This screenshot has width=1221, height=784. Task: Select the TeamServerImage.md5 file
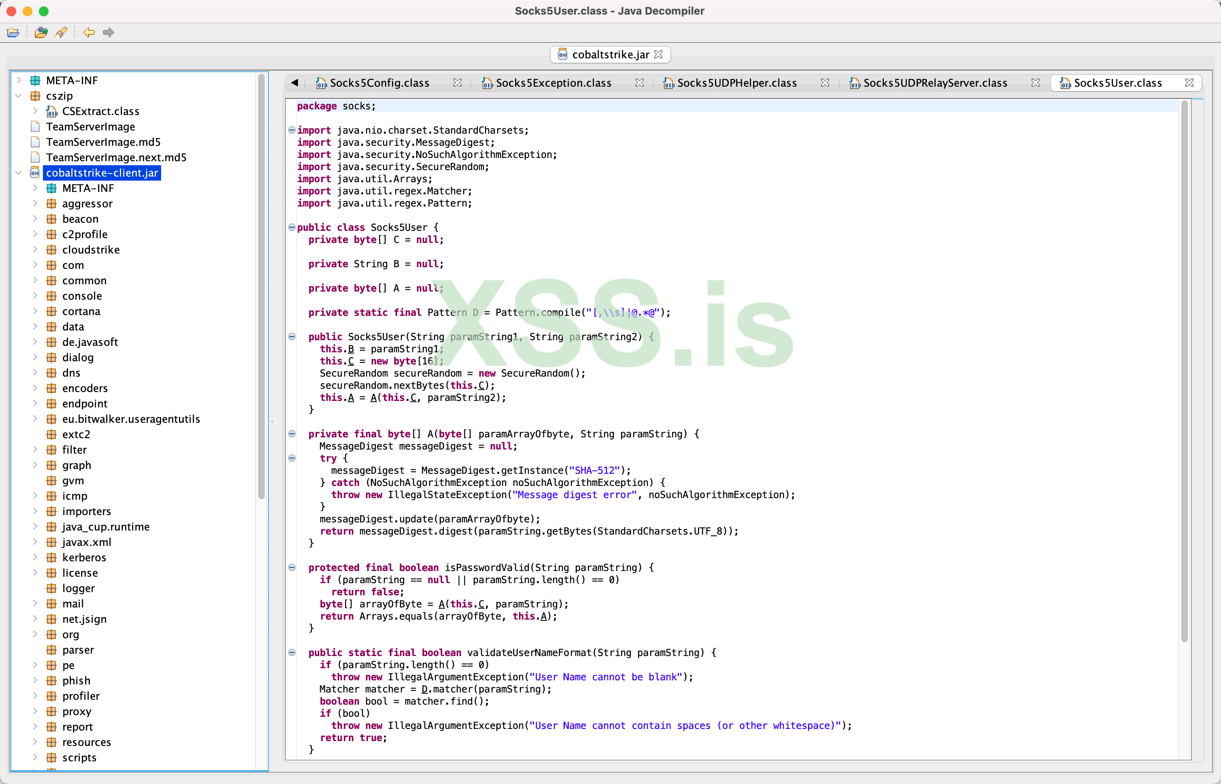click(x=103, y=142)
